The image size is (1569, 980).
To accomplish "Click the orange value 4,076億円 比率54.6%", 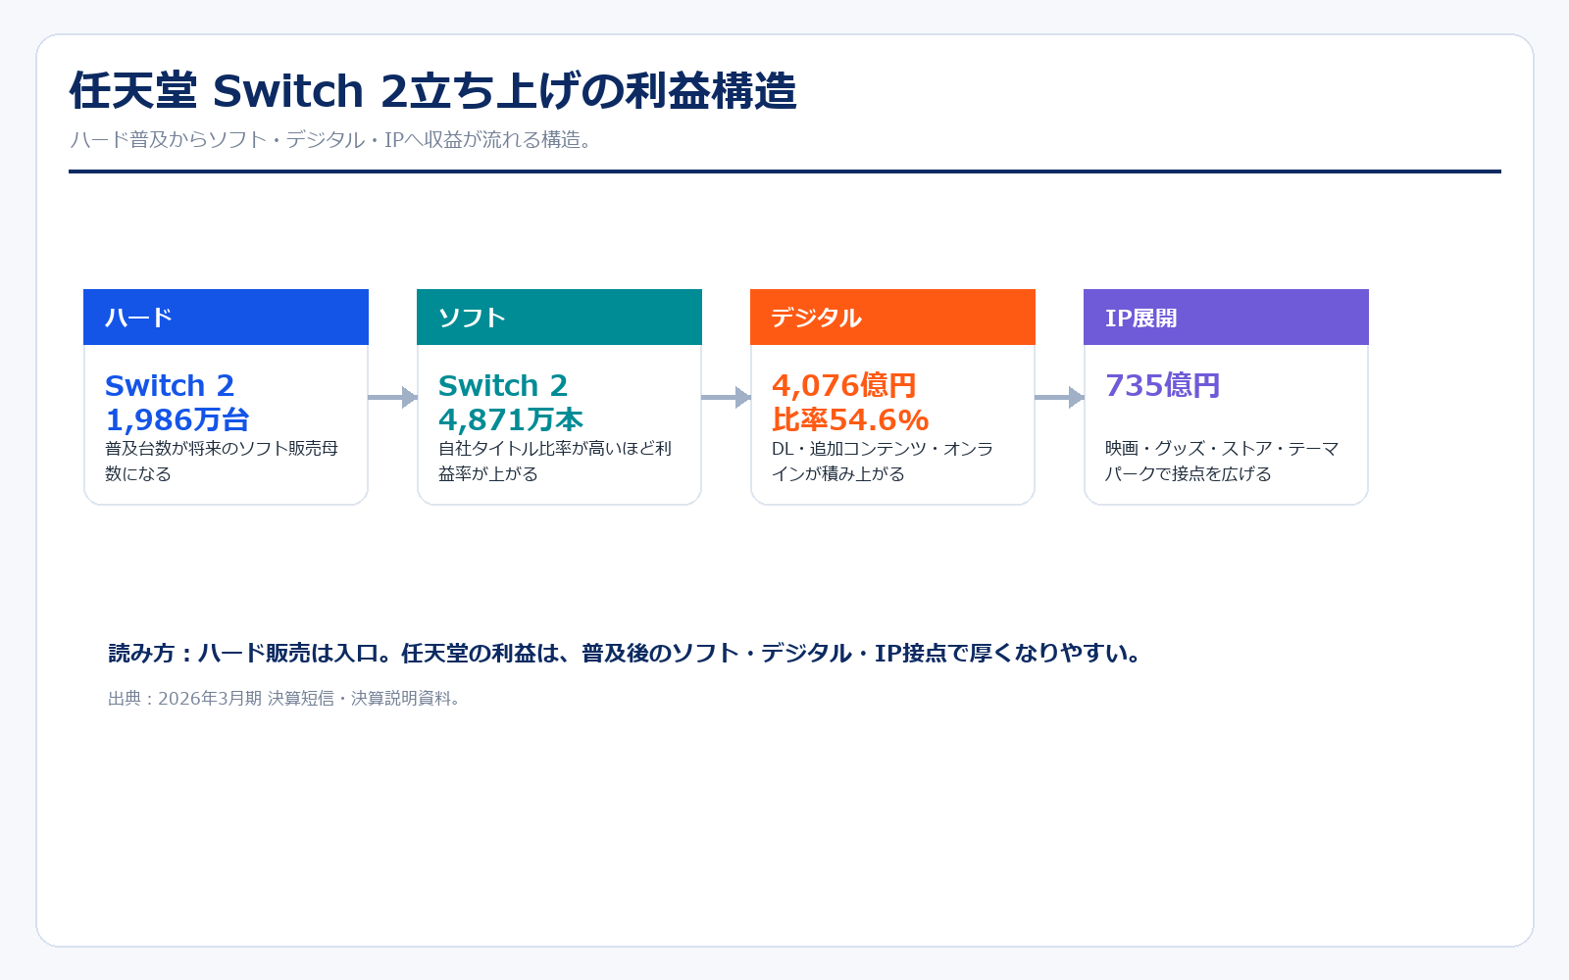I will tap(850, 403).
